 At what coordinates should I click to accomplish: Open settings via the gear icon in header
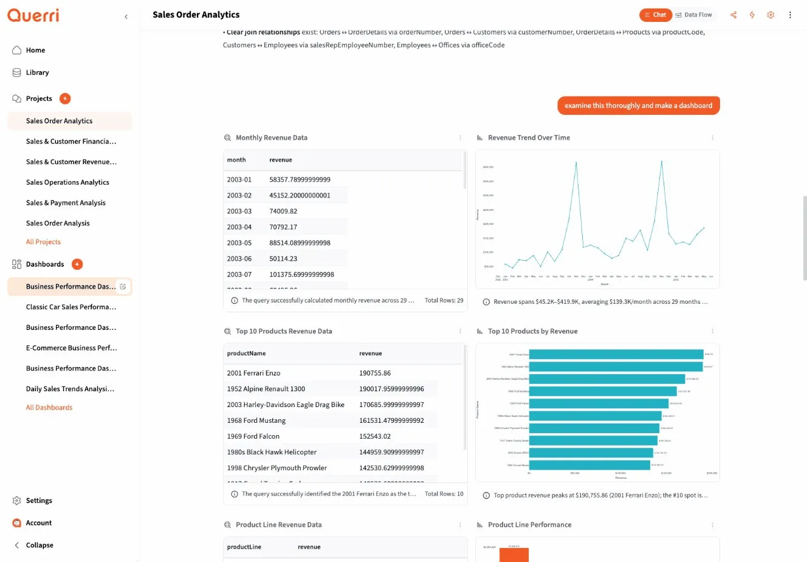coord(771,15)
